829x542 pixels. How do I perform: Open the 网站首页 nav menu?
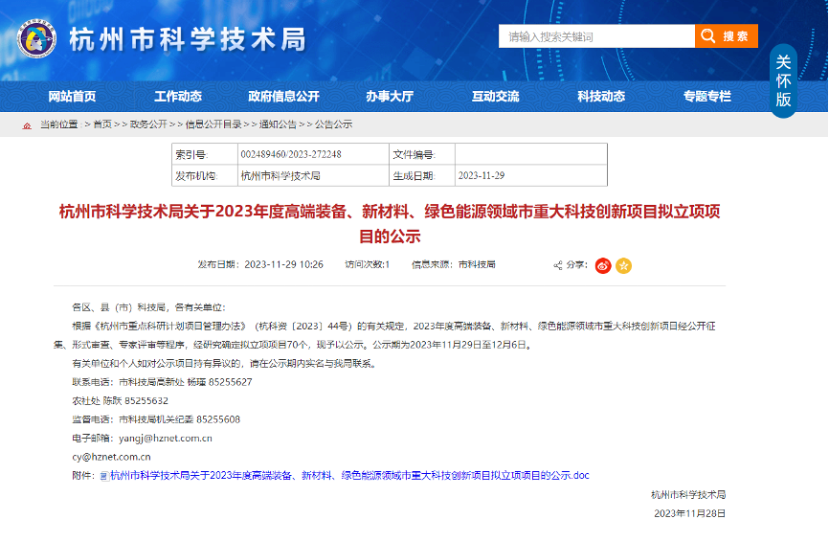72,96
